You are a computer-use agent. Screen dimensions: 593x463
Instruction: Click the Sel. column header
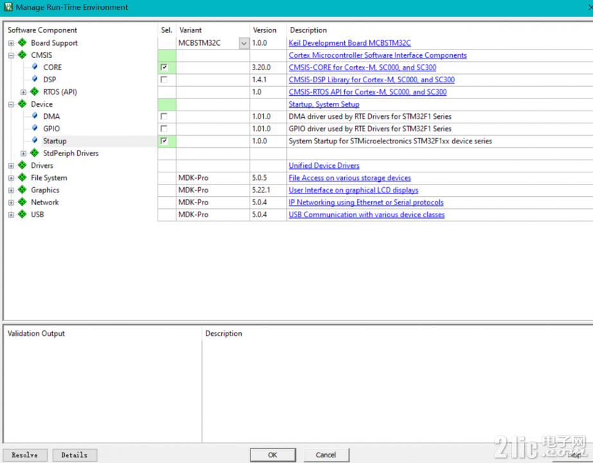pyautogui.click(x=167, y=30)
